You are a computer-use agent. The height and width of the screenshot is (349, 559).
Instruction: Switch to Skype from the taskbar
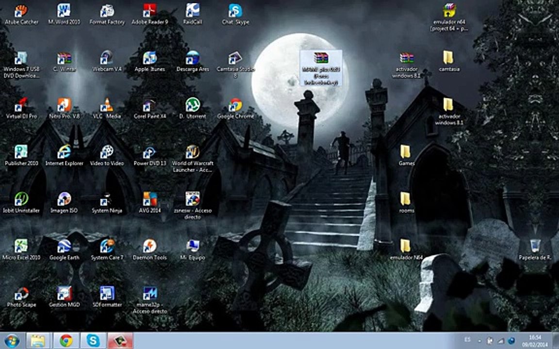[93, 341]
